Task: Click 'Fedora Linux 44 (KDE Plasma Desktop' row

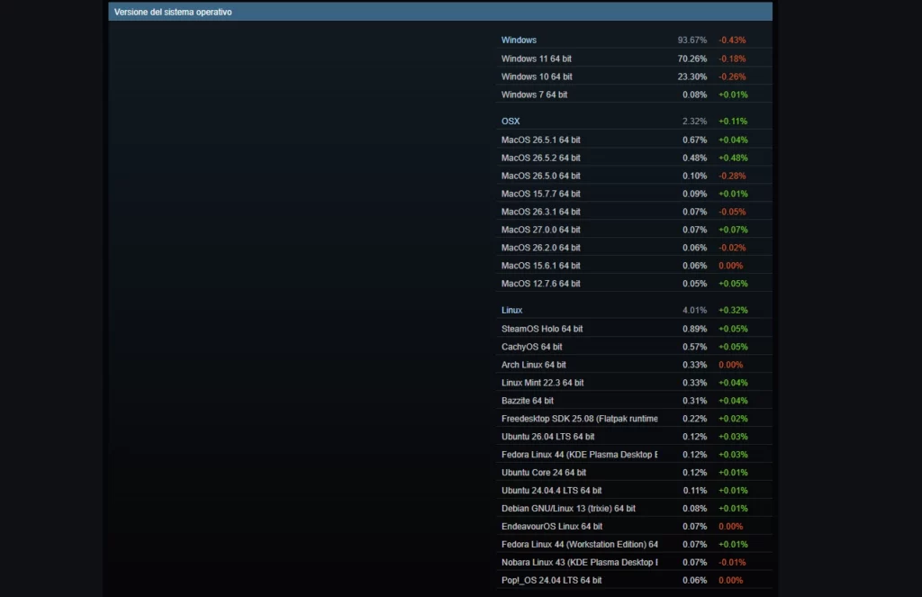Action: [x=634, y=454]
